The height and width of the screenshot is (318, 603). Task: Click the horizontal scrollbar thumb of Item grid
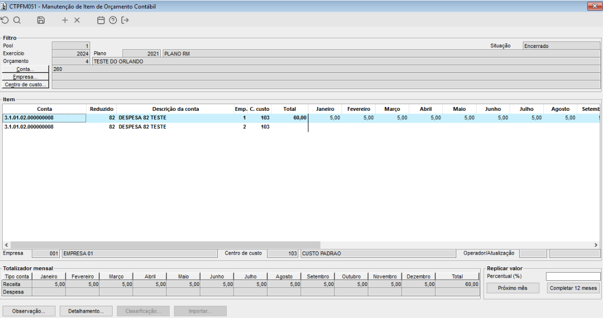pos(165,244)
